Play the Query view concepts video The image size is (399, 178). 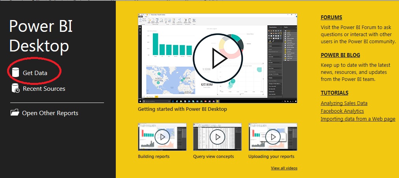coord(217,137)
